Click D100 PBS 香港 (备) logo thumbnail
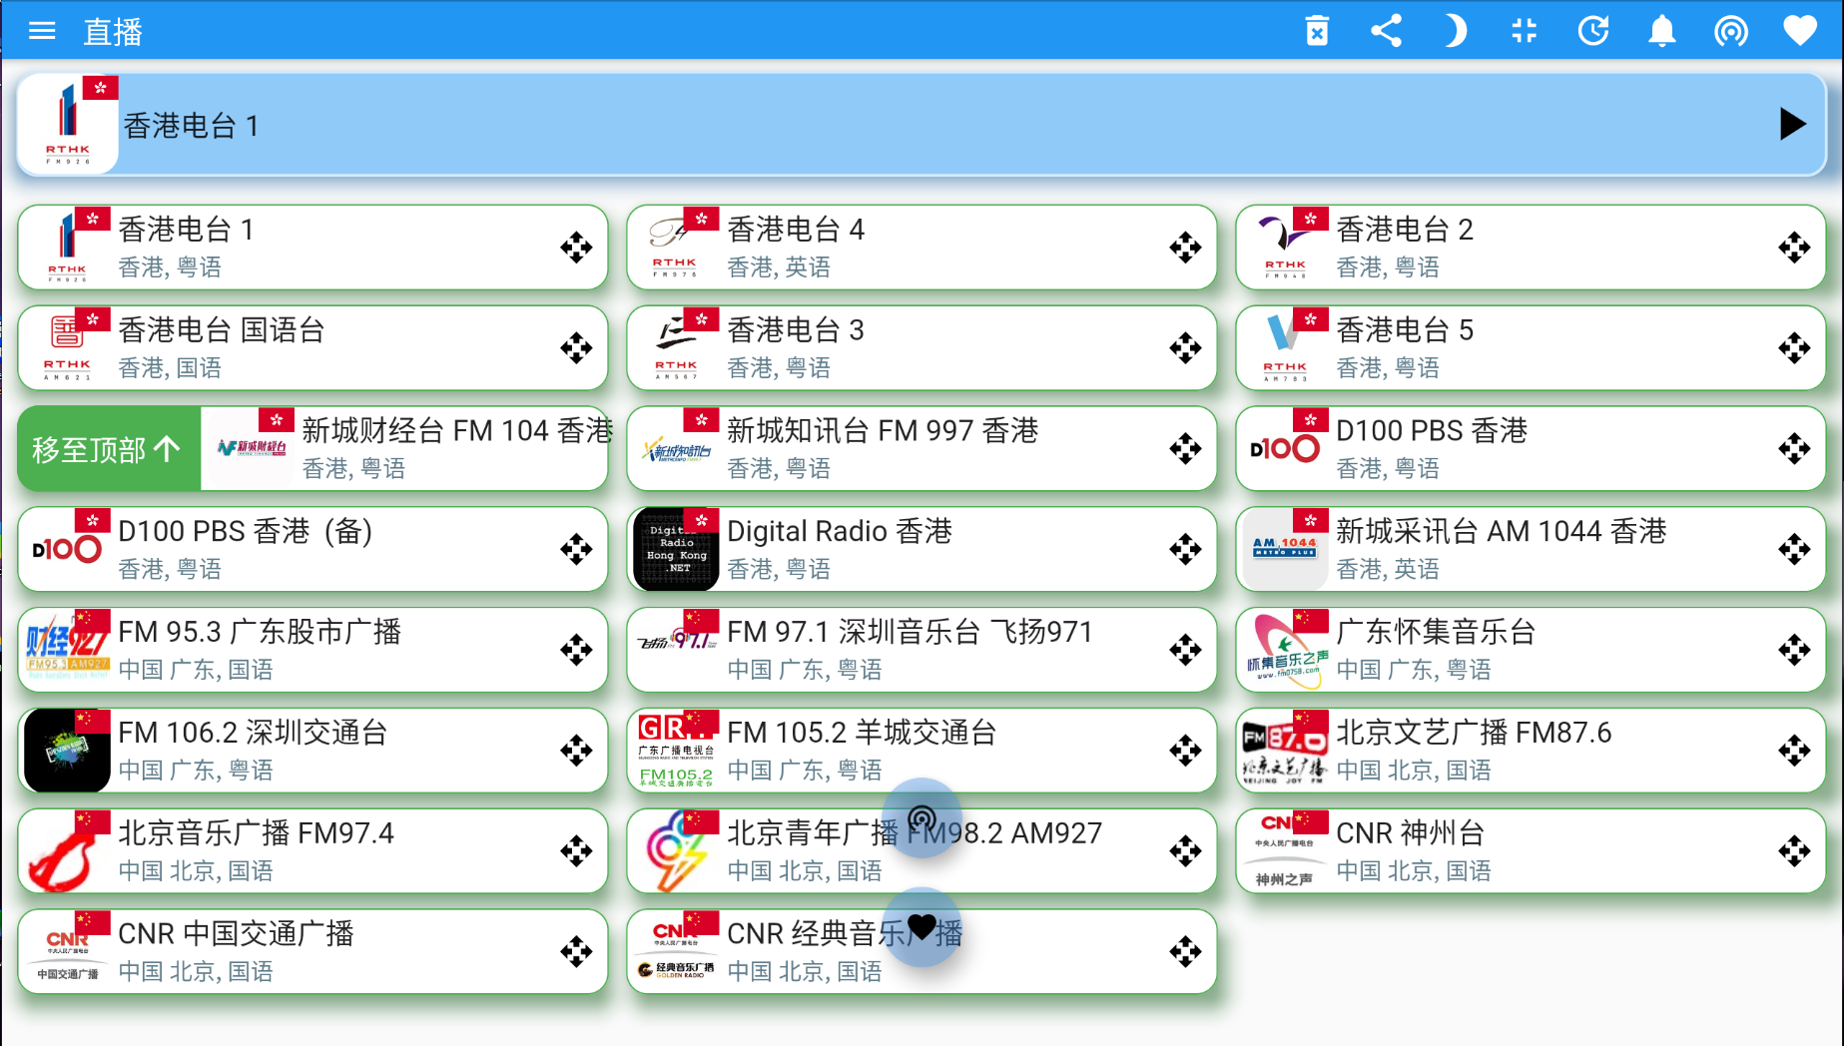The width and height of the screenshot is (1844, 1046). 67,549
